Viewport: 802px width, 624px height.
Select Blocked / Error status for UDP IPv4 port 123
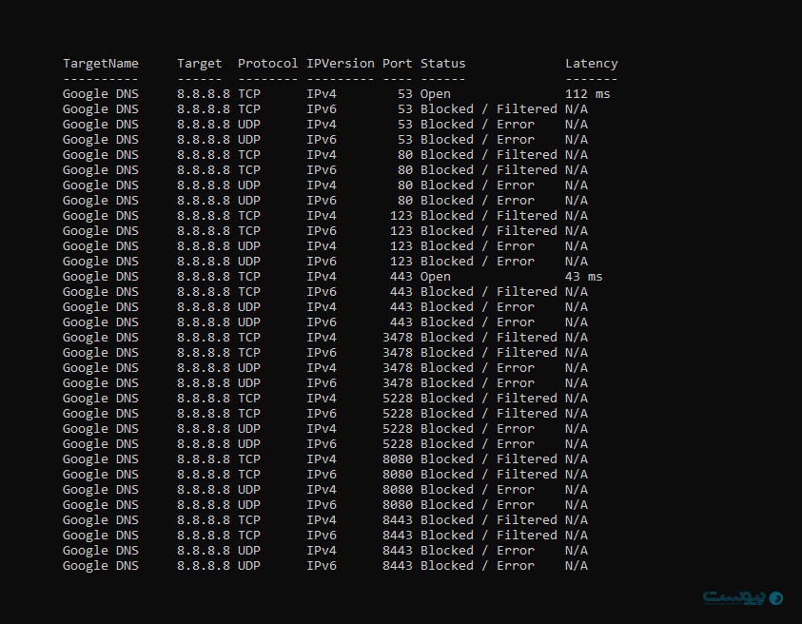477,246
